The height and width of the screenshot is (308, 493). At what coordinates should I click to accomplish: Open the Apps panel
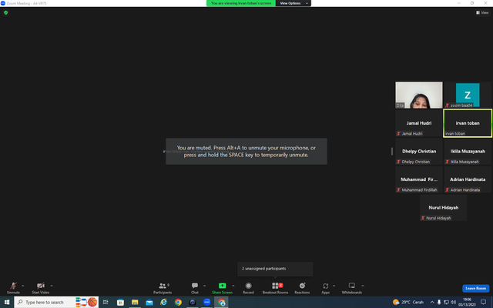tap(325, 287)
